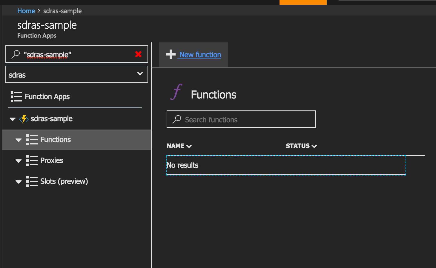The image size is (436, 268).
Task: Click the STATUS column header text
Action: 298,146
